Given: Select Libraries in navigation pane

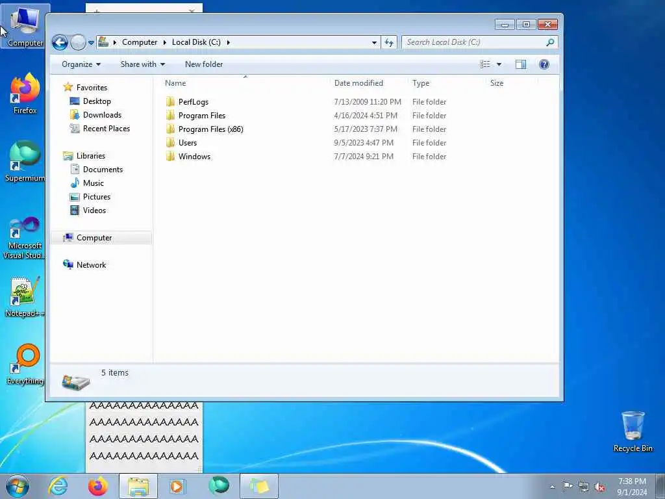Looking at the screenshot, I should tap(90, 156).
